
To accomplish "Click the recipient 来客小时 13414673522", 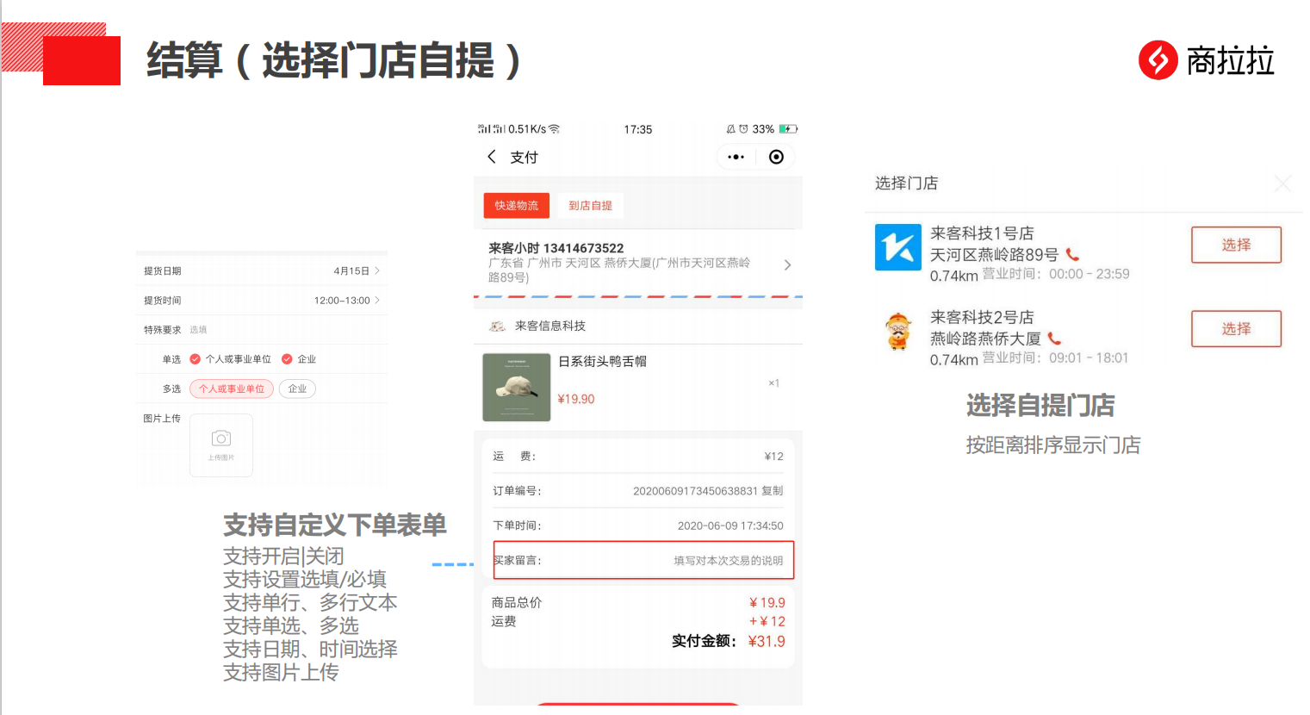I will [x=556, y=248].
